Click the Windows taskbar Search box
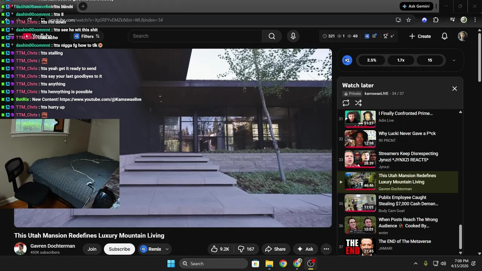This screenshot has width=482, height=271. tap(214, 263)
